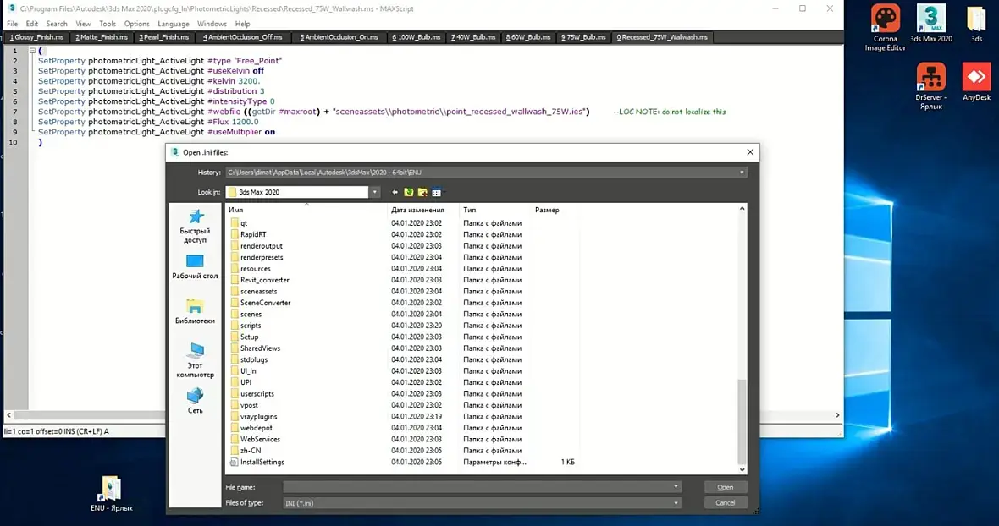Select Этот компьютер in the dialog sidebar
This screenshot has height=526, width=999.
pyautogui.click(x=195, y=360)
